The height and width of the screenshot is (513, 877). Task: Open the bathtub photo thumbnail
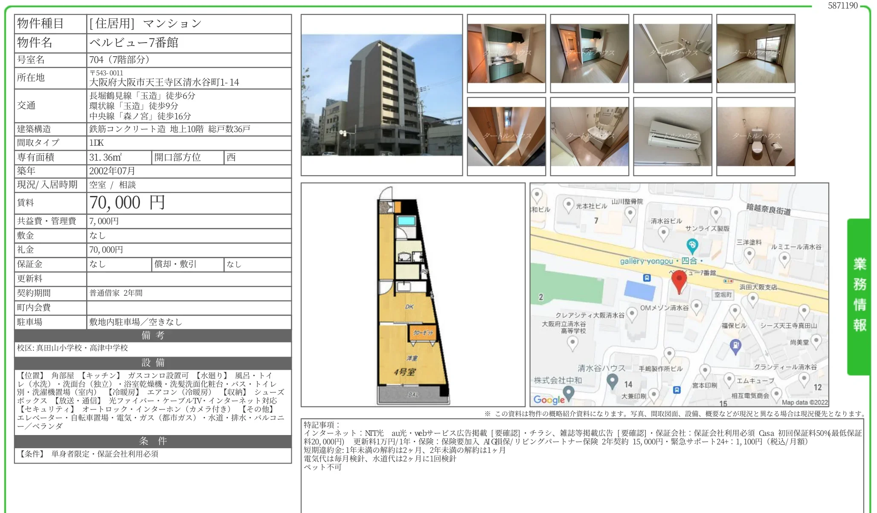672,53
